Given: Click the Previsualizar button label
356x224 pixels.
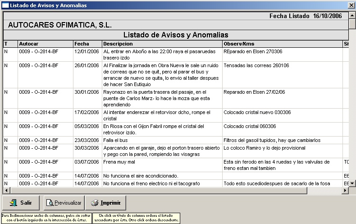Looking at the screenshot, I should (x=68, y=203).
